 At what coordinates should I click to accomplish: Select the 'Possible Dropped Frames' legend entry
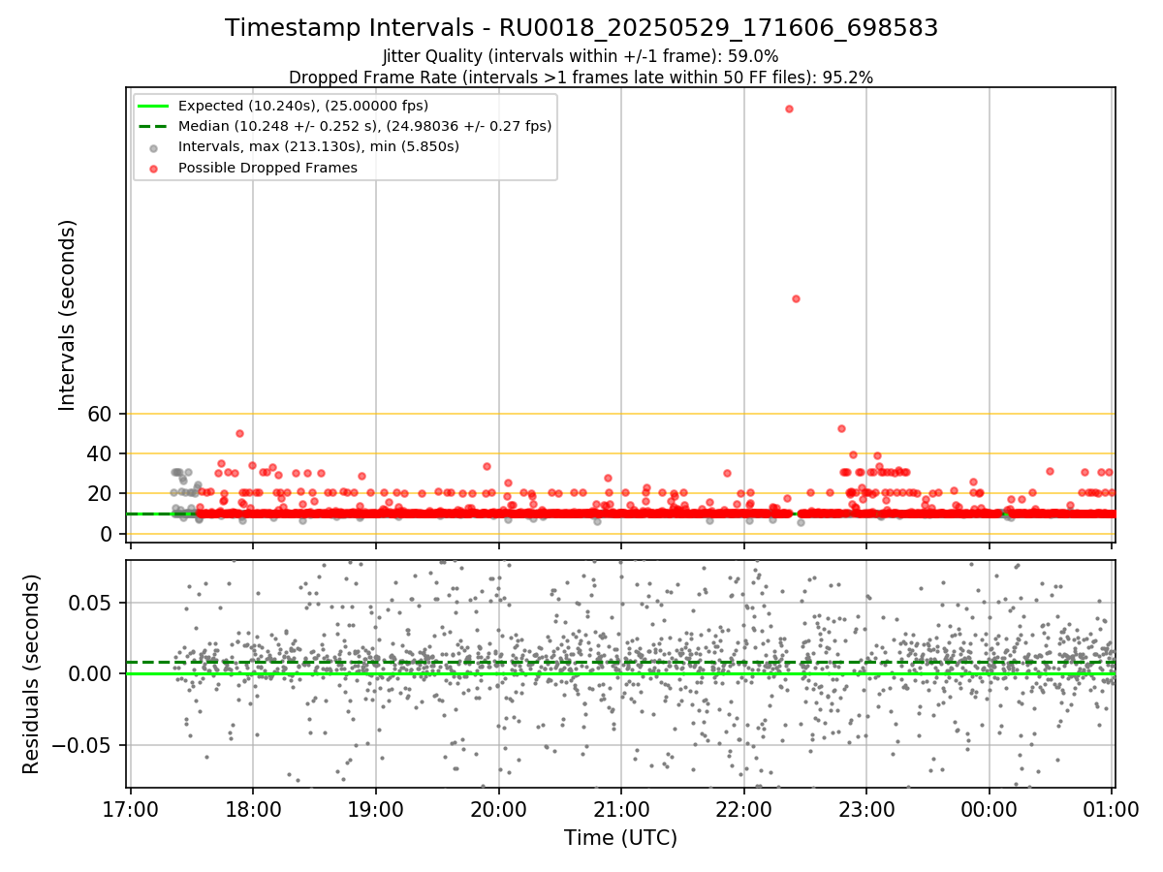pyautogui.click(x=267, y=168)
